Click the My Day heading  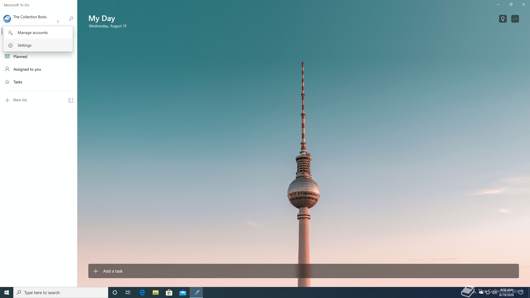[x=102, y=18]
